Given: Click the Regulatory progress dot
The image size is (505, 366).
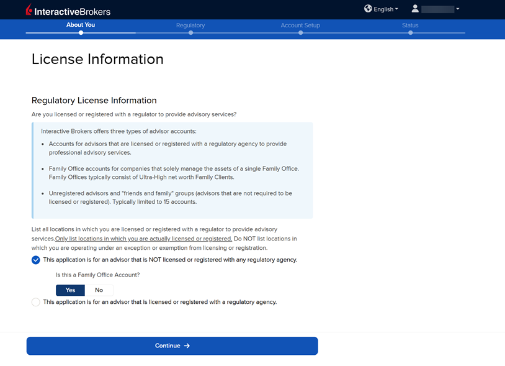Looking at the screenshot, I should 190,33.
